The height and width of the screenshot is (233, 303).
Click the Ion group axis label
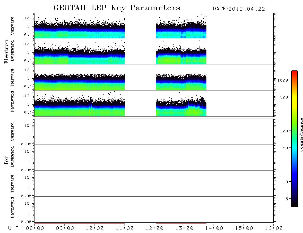point(6,159)
